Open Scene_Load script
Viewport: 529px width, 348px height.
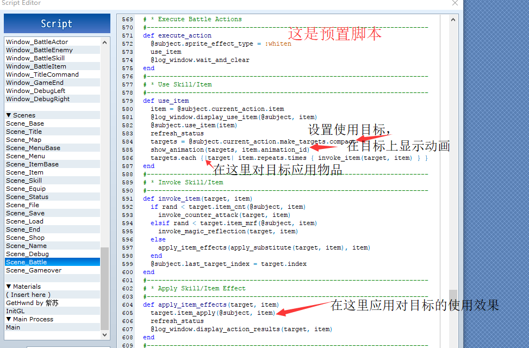(x=53, y=221)
